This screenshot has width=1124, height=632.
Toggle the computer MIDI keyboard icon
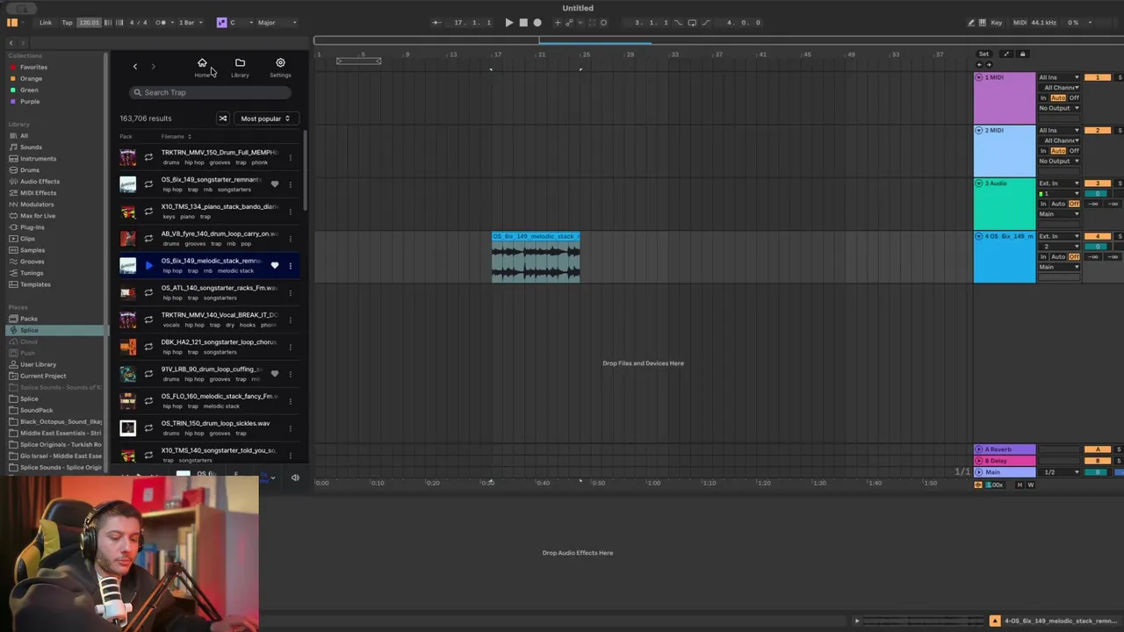983,23
